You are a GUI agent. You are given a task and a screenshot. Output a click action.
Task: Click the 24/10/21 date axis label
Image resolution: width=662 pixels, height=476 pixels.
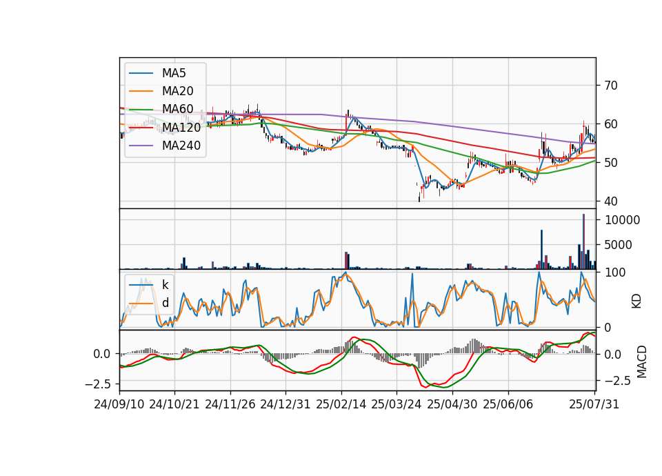click(x=174, y=404)
